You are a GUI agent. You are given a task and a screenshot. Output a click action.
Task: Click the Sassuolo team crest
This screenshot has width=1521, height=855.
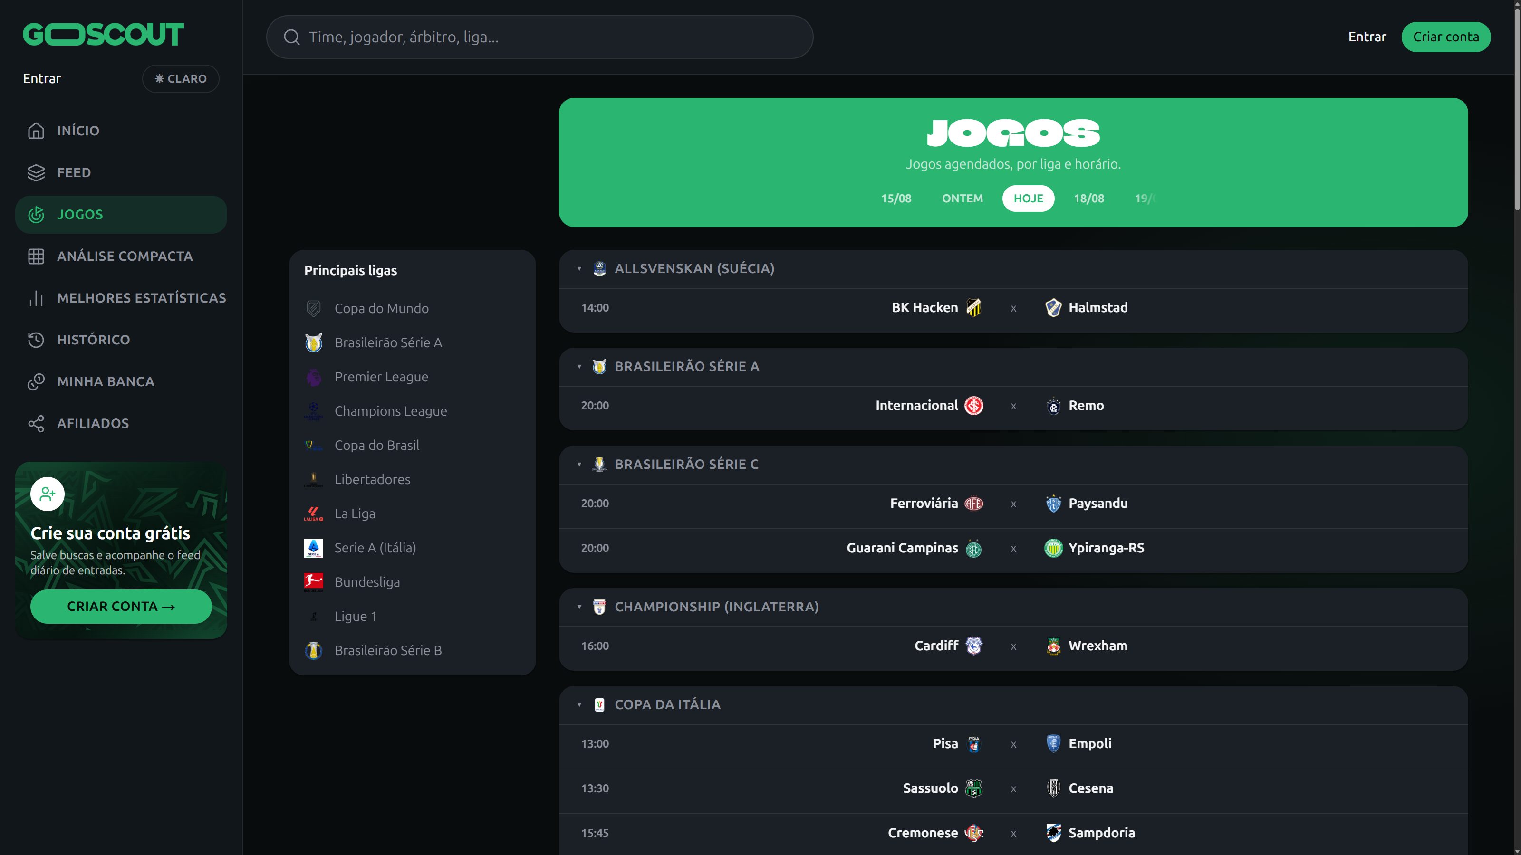973,788
